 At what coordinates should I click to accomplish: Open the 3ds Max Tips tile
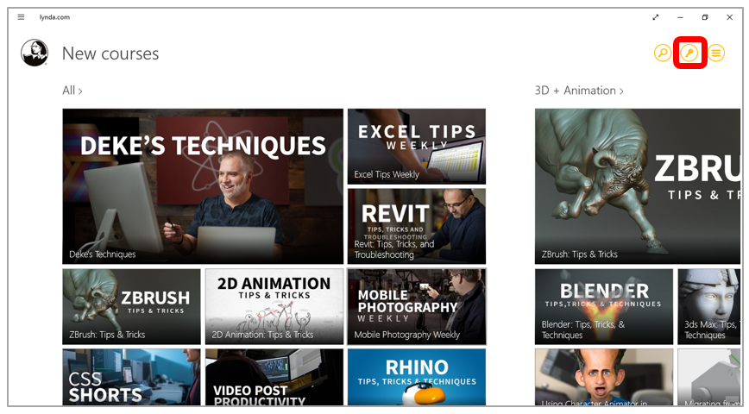tap(709, 306)
